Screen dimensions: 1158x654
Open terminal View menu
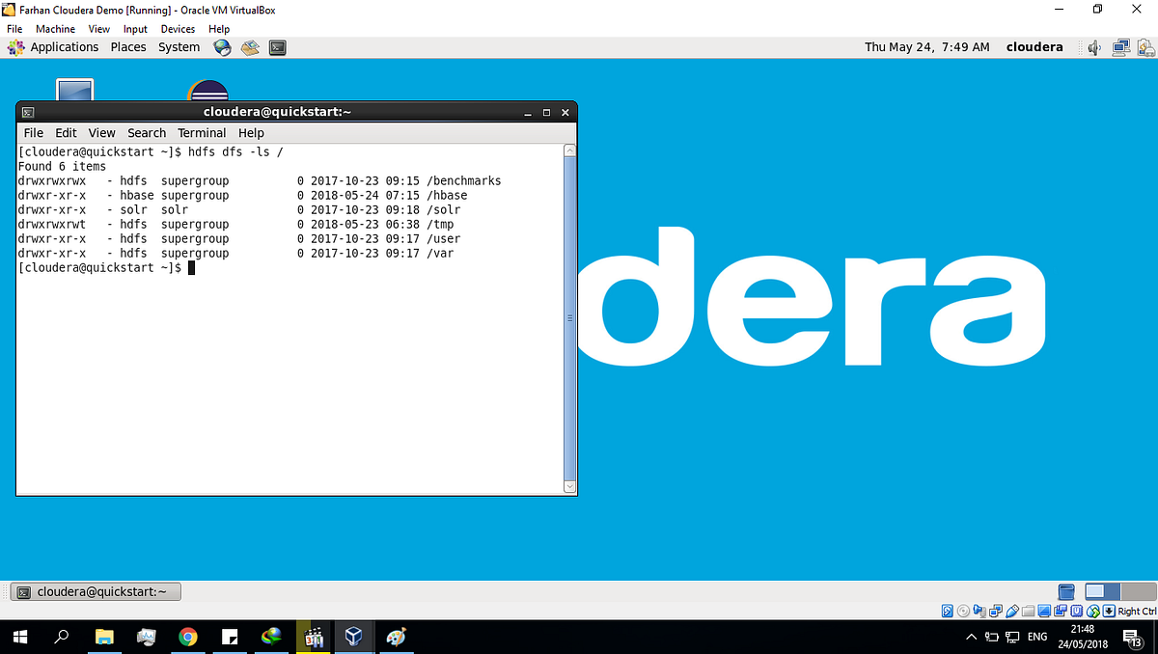click(101, 133)
